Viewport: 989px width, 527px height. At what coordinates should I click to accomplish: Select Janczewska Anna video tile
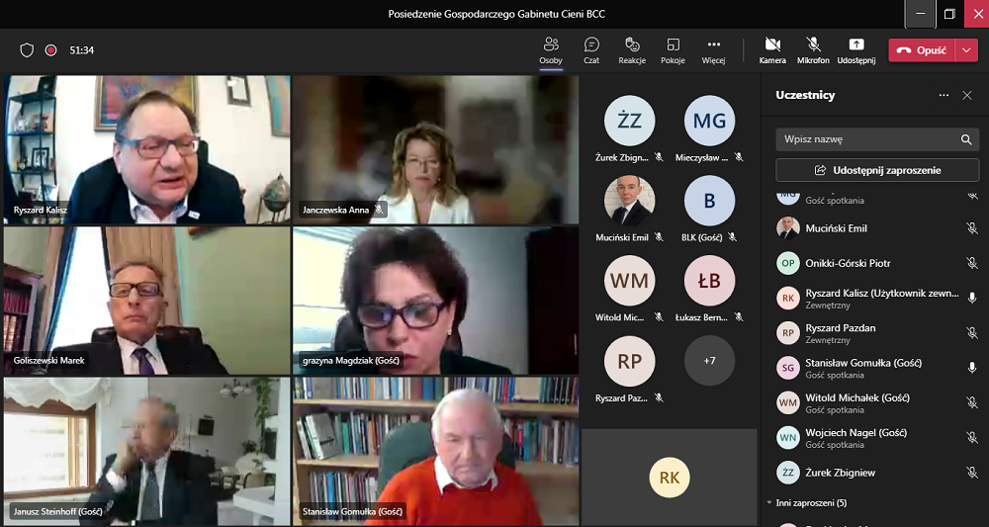(436, 150)
